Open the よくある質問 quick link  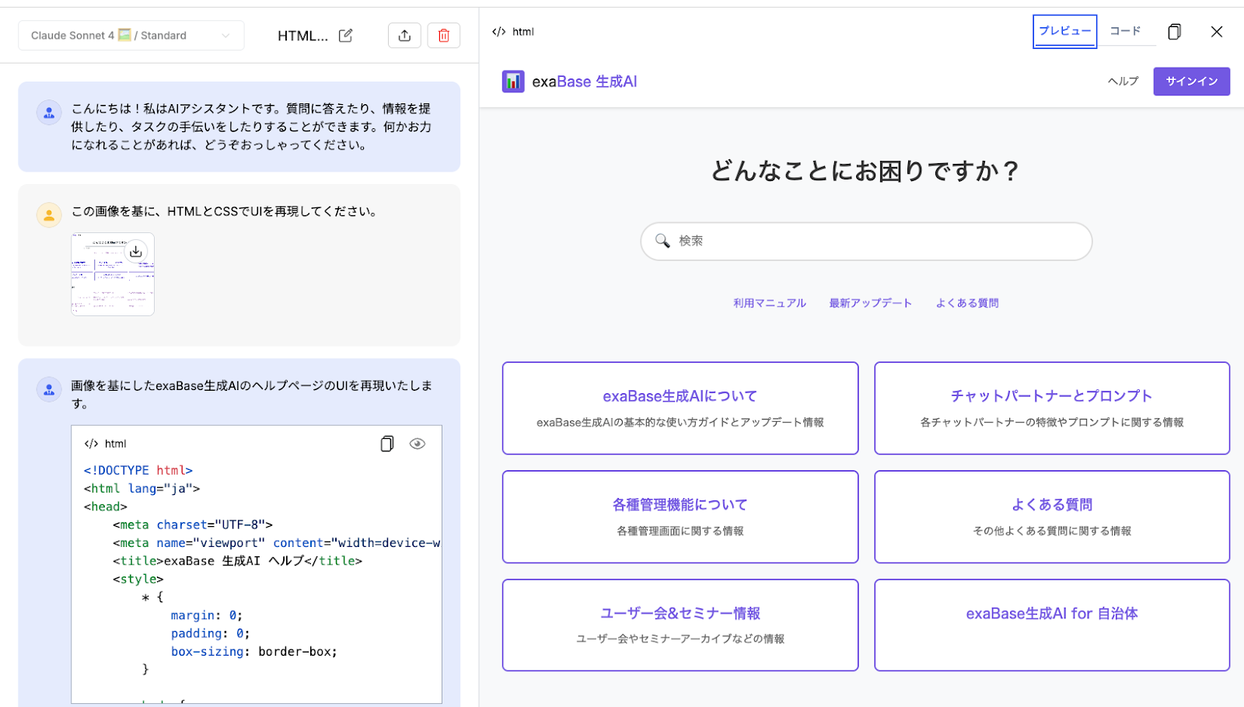tap(967, 303)
